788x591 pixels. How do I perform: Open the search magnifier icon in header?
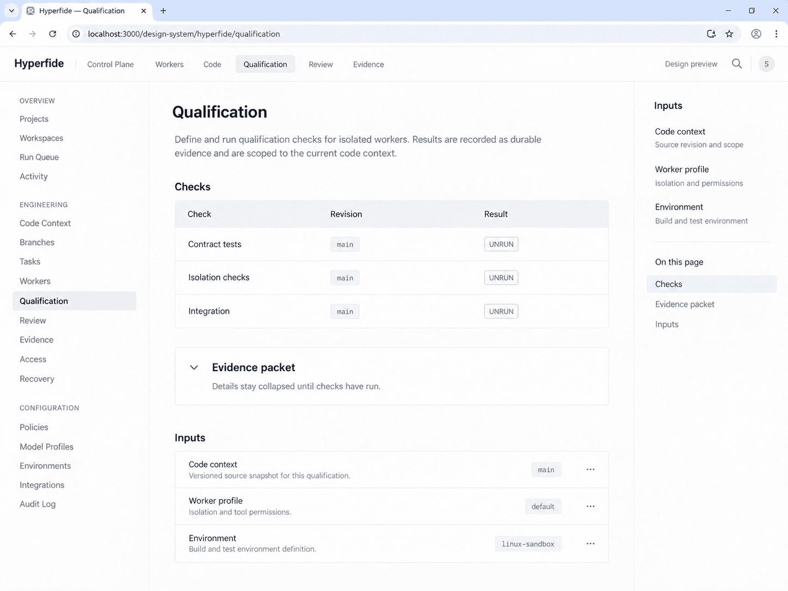737,64
